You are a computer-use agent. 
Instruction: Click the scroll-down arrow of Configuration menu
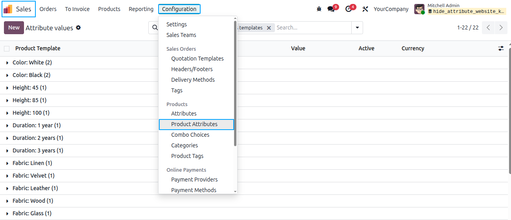click(235, 191)
